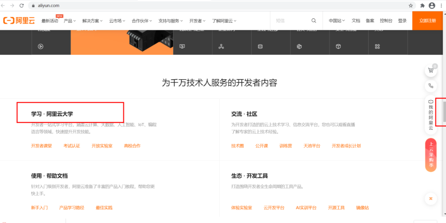Open the 训练营 link
The width and height of the screenshot is (446, 223).
click(x=286, y=146)
